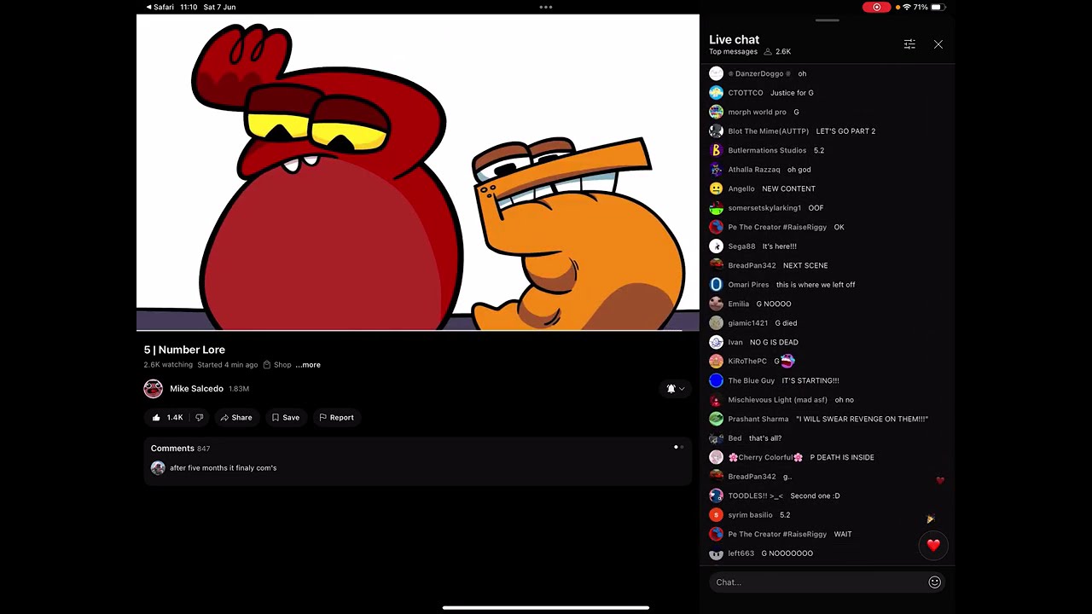Tap the video player frame
Viewport: 1092px width, 614px height.
coord(418,172)
